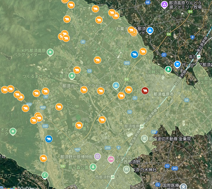The image size is (212, 189).
Task: Select the blue bear marker near route 369
Action: tap(134, 54)
